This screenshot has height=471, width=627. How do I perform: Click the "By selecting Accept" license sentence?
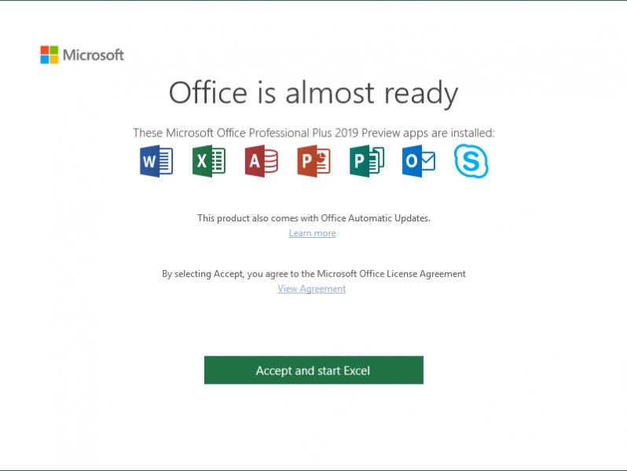pos(313,274)
